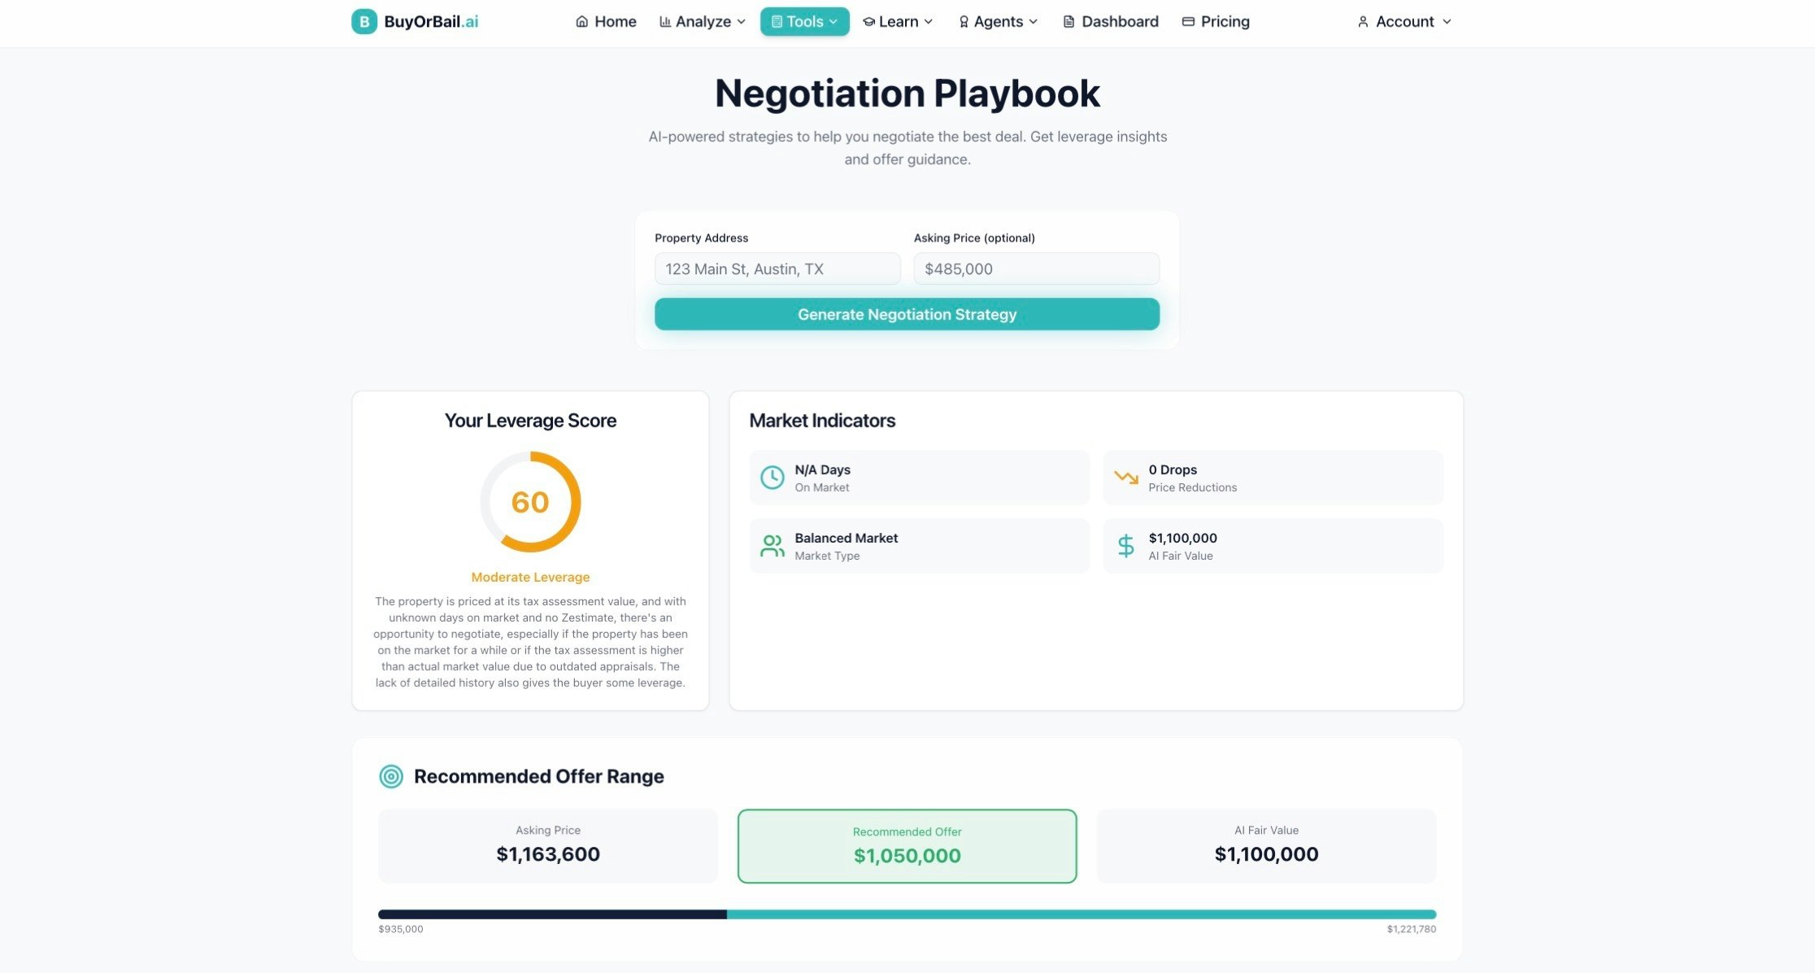The image size is (1815, 973).
Task: Click the target icon beside Recommended Offer Range
Action: point(391,776)
